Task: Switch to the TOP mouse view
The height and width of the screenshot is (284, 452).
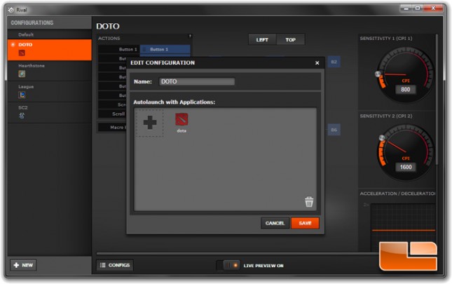Action: pos(290,40)
